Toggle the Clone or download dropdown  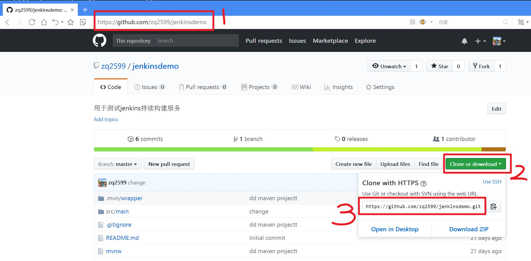(476, 164)
